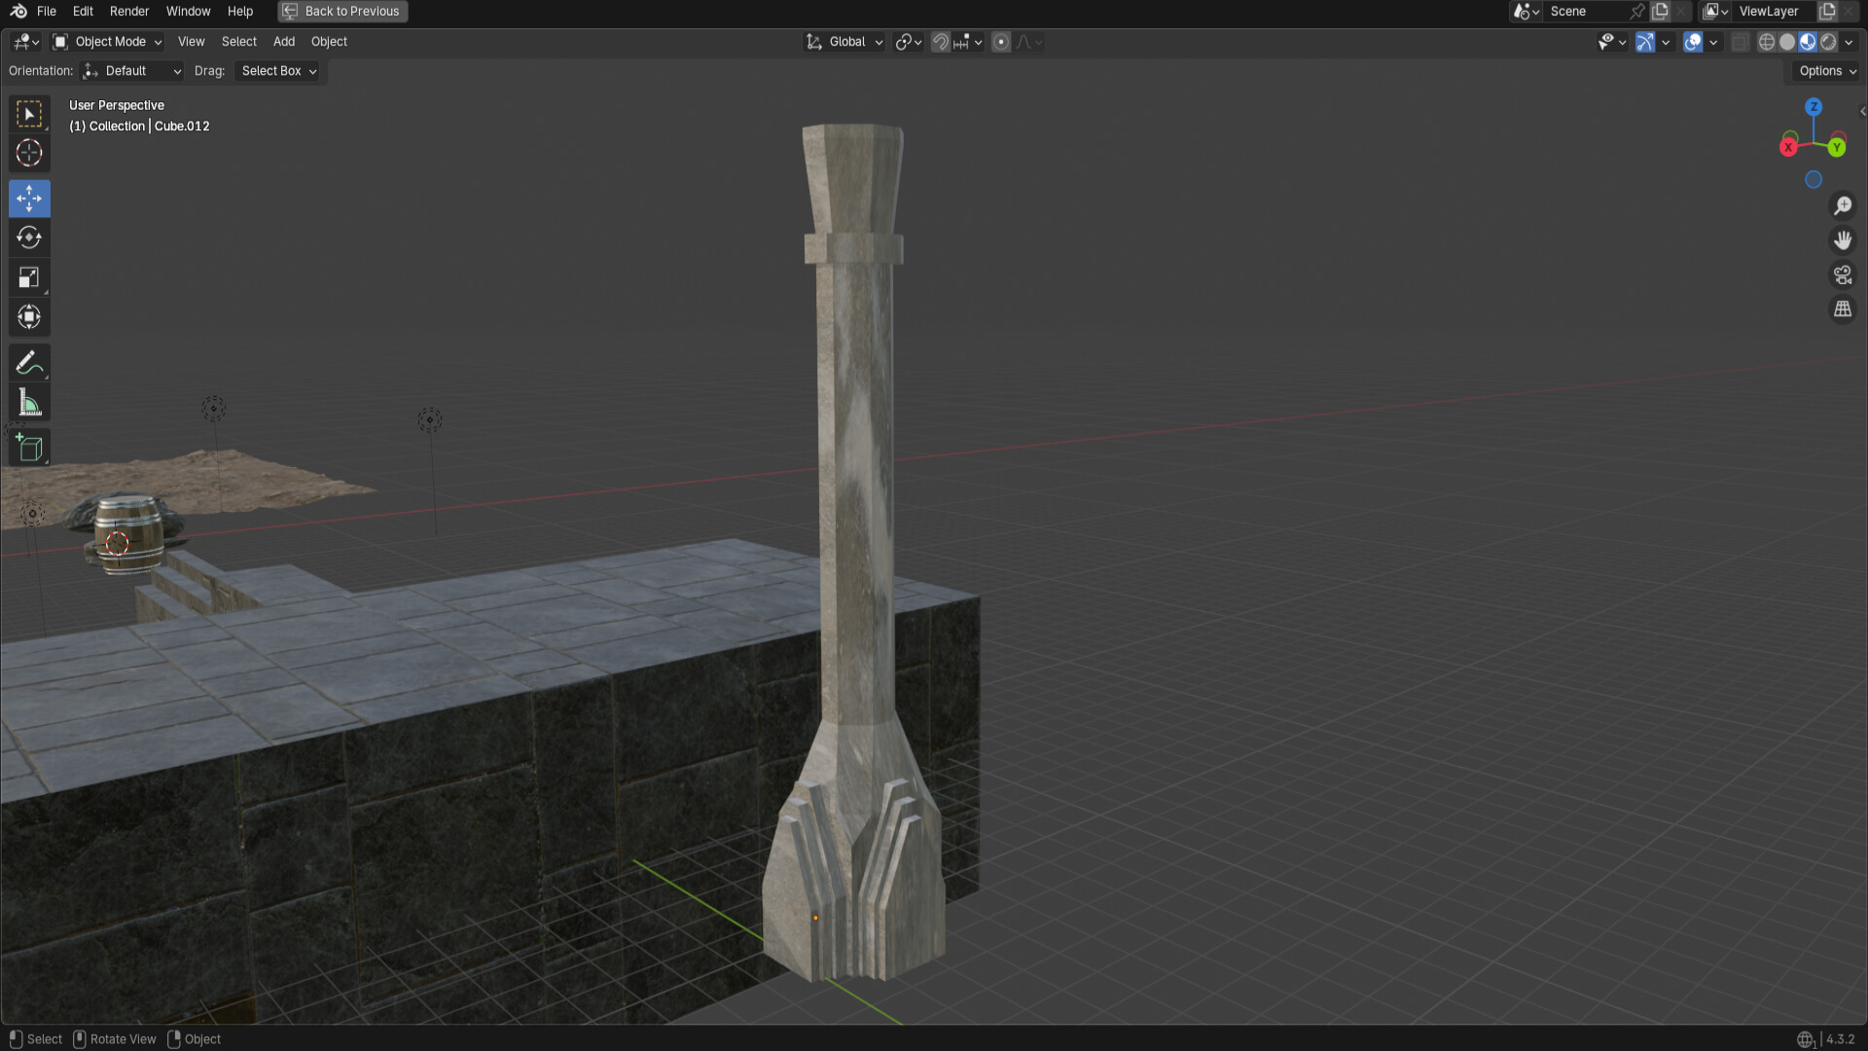Click the Transform tool icon
This screenshot has height=1051, width=1868.
click(x=29, y=316)
